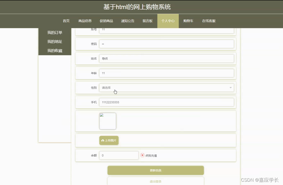The width and height of the screenshot is (283, 185).
Task: Focus the 账号 input field
Action: (x=166, y=31)
